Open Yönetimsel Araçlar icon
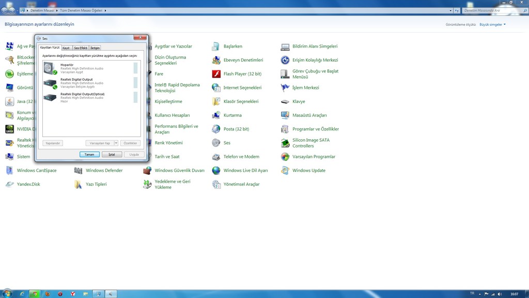This screenshot has width=529, height=298. (x=216, y=184)
